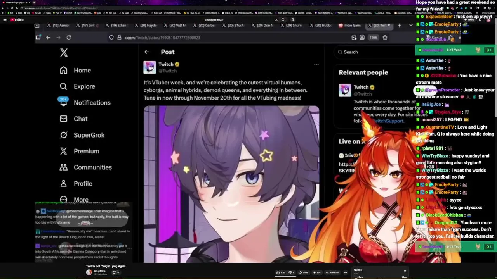The width and height of the screenshot is (497, 279).
Task: Save the queue with Save button
Action: pyautogui.click(x=359, y=277)
